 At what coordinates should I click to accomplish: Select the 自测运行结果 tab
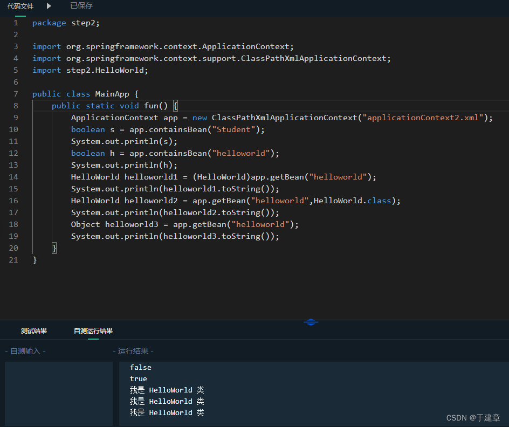[92, 330]
